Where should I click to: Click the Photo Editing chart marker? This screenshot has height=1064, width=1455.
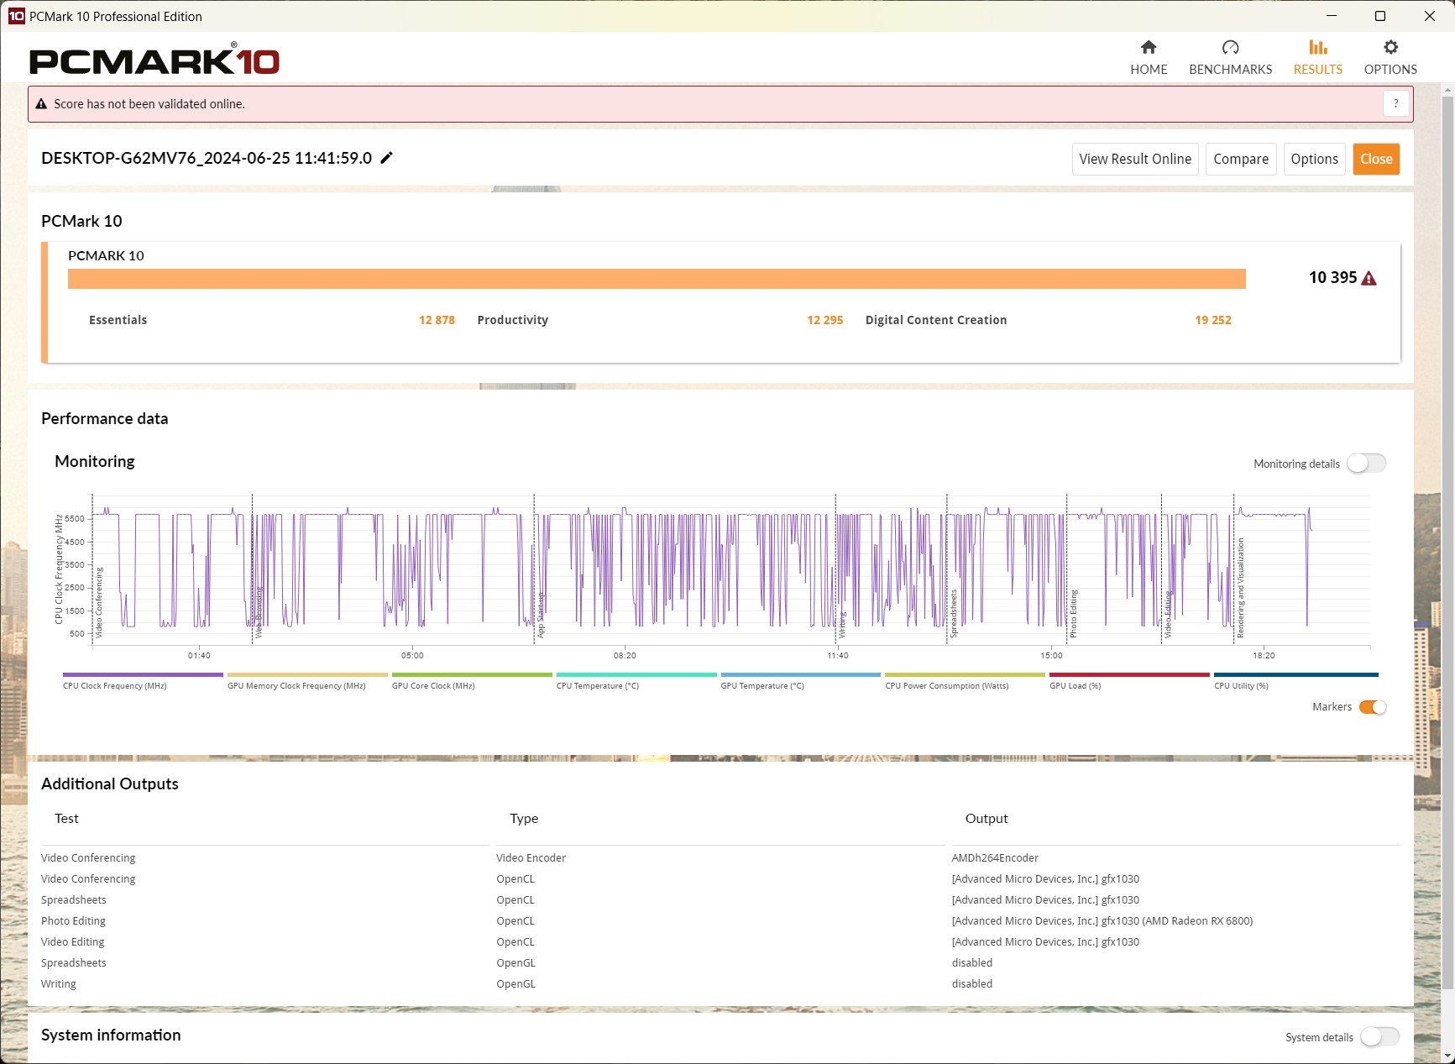tap(1073, 613)
